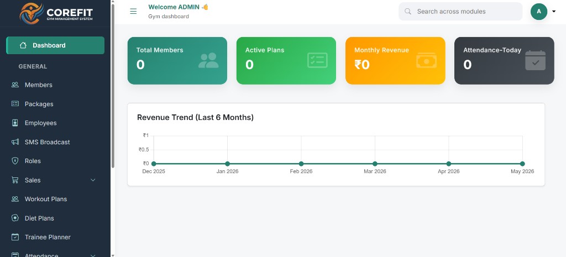Click the sidebar scroll-down arrow
The height and width of the screenshot is (257, 566).
[x=113, y=255]
